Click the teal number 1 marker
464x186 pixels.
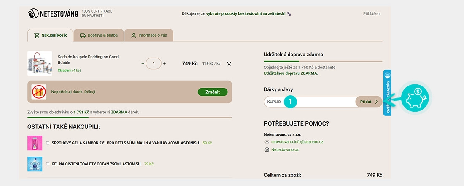point(290,102)
